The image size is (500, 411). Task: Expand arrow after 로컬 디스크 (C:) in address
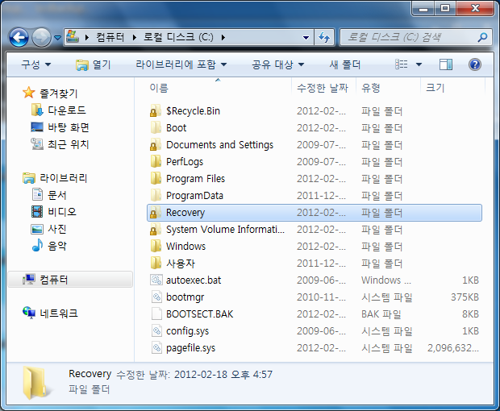click(223, 38)
